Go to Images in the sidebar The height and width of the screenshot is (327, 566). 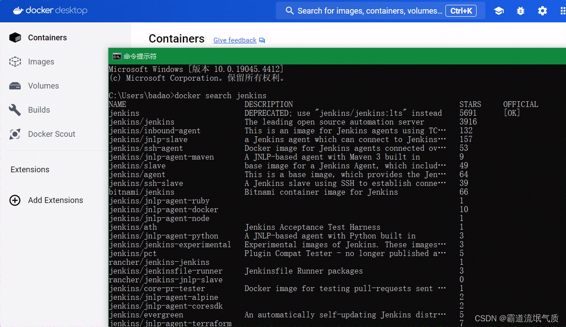tap(41, 62)
